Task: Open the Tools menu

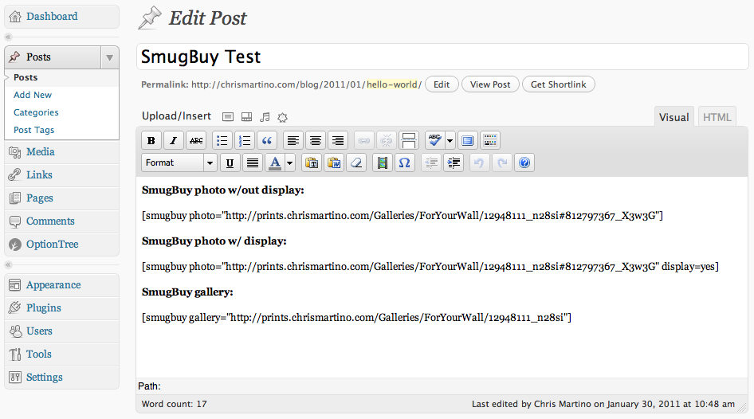Action: pos(61,354)
